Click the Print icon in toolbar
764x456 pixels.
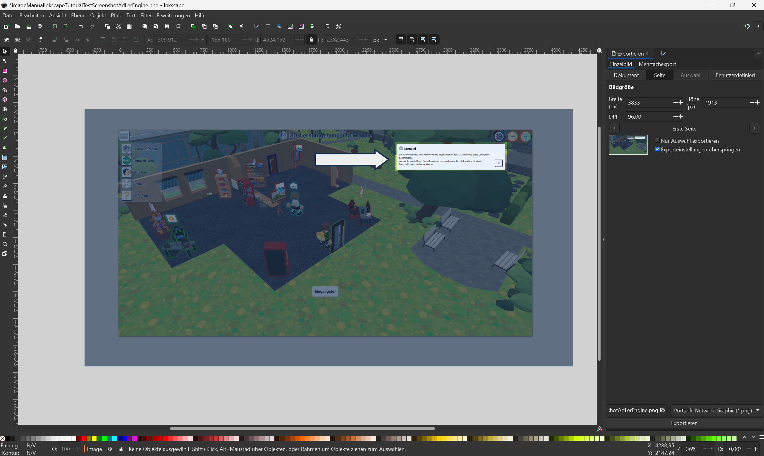(x=40, y=26)
